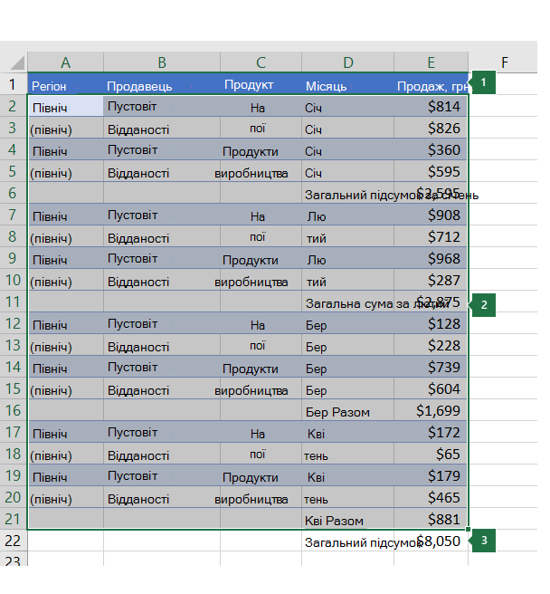Select the $128 cell

[431, 323]
